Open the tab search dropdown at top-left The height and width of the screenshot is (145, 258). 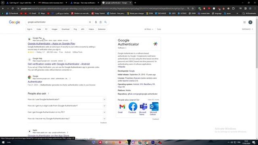click(x=3, y=3)
